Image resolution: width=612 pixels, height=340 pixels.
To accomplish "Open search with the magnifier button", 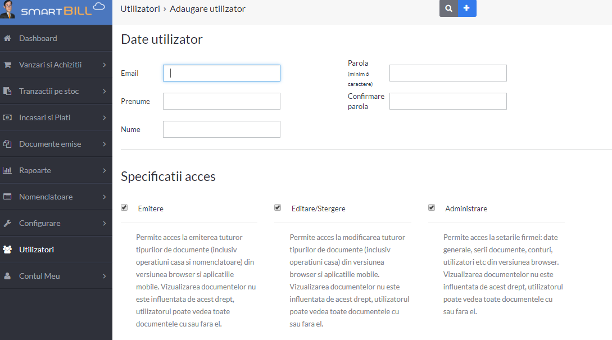I will (448, 8).
